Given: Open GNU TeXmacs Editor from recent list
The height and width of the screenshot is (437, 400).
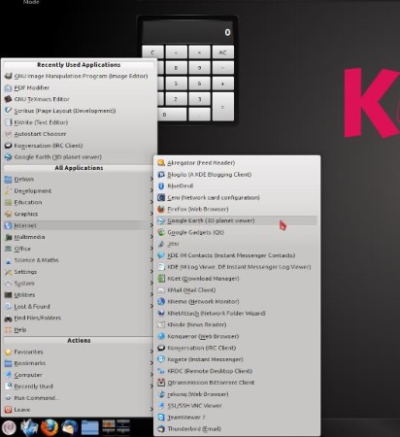Looking at the screenshot, I should [79, 99].
